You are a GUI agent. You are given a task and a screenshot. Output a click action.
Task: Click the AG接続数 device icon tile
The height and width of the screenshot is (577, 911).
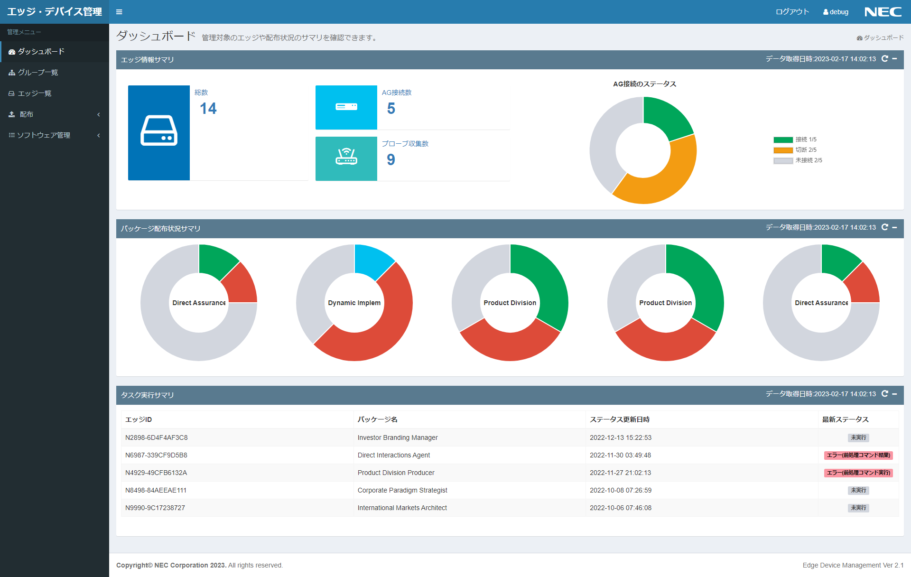point(346,107)
